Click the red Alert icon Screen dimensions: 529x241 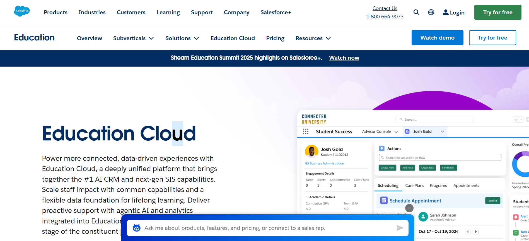[516, 217]
